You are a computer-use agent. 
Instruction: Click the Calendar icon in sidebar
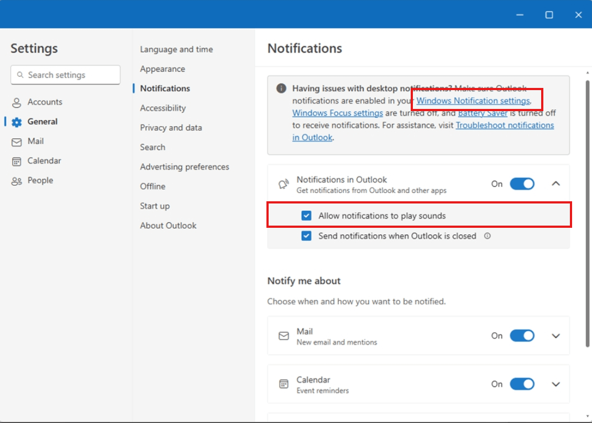[17, 161]
